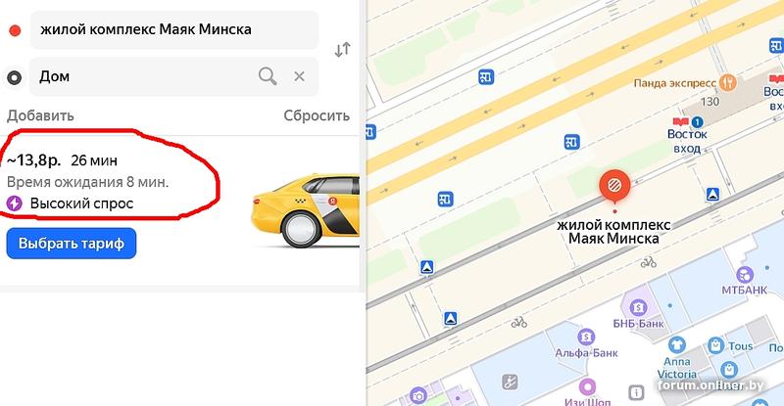Open the БНБ-Банк map marker

click(638, 307)
